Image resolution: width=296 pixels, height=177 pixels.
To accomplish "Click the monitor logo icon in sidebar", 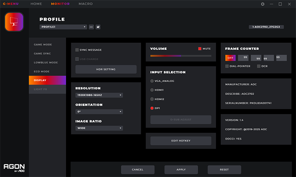I will tap(14, 22).
